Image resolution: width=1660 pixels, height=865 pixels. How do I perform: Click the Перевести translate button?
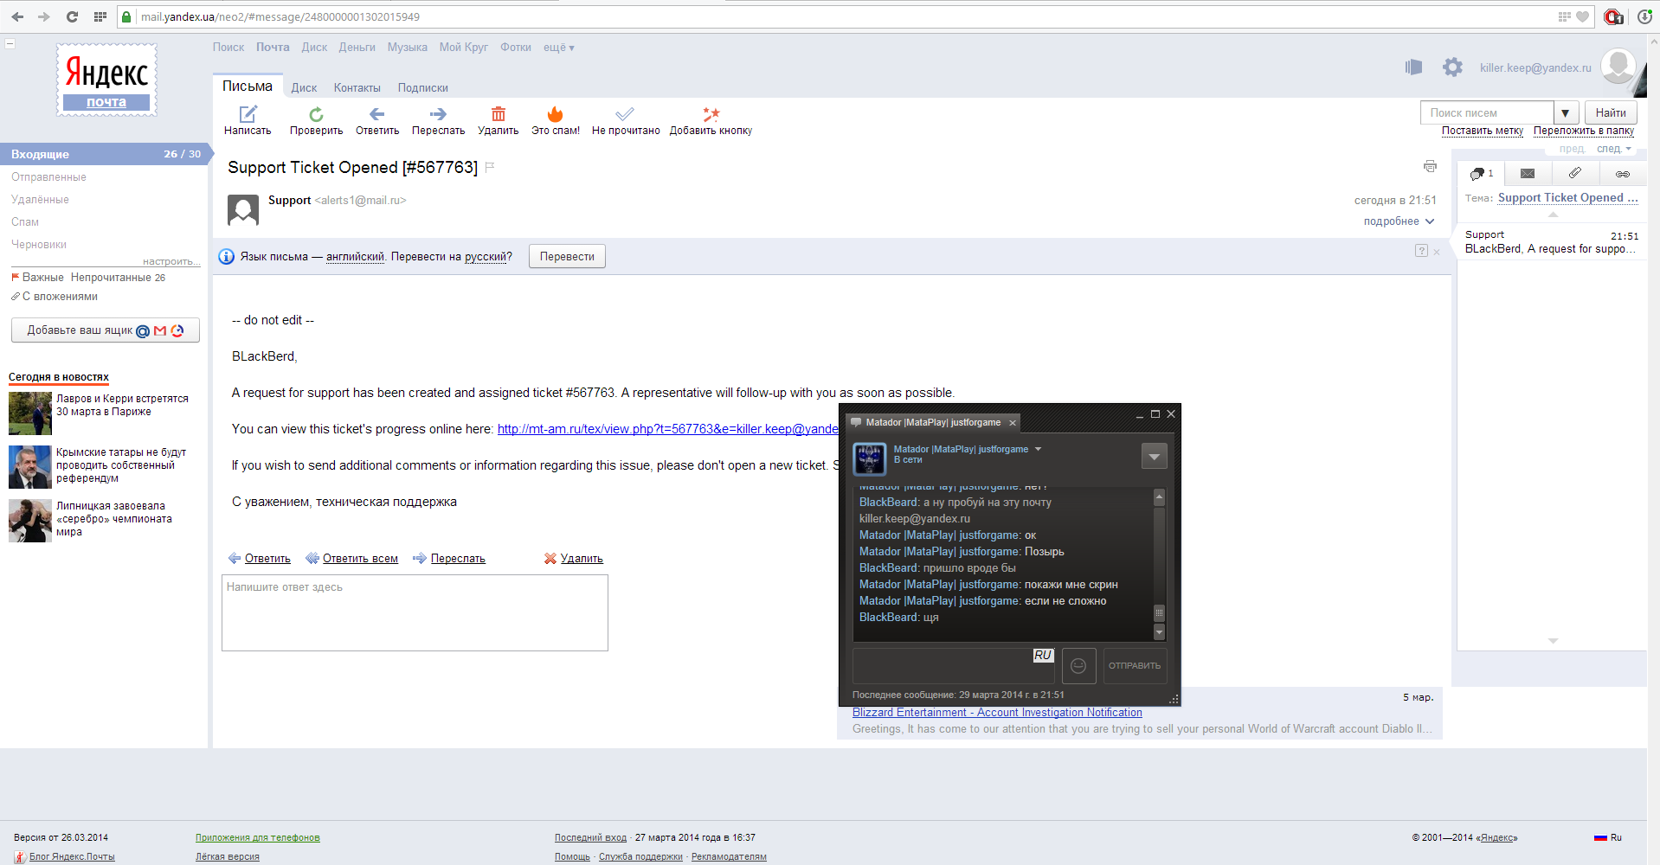click(x=567, y=257)
